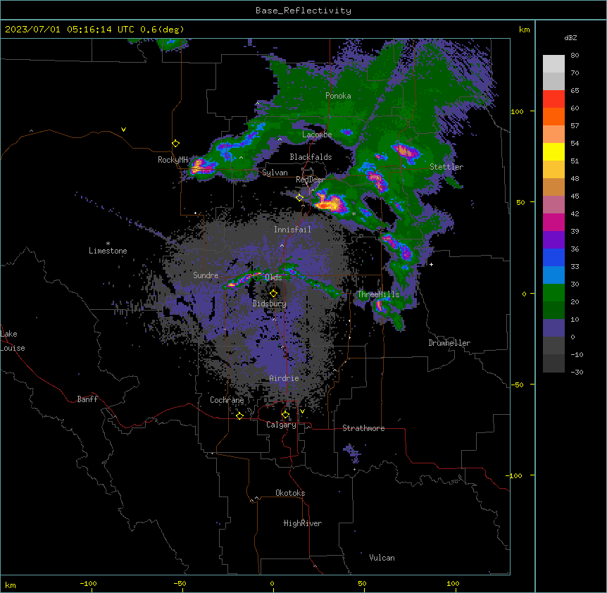Choose the light gray 80-70 dBZ legend swatch

point(553,64)
